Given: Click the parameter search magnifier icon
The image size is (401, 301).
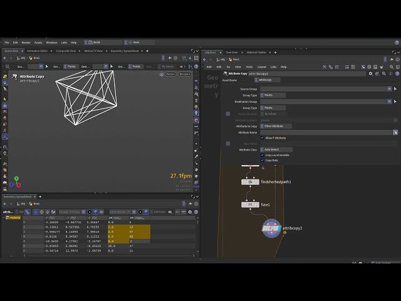Looking at the screenshot, I should point(384,74).
